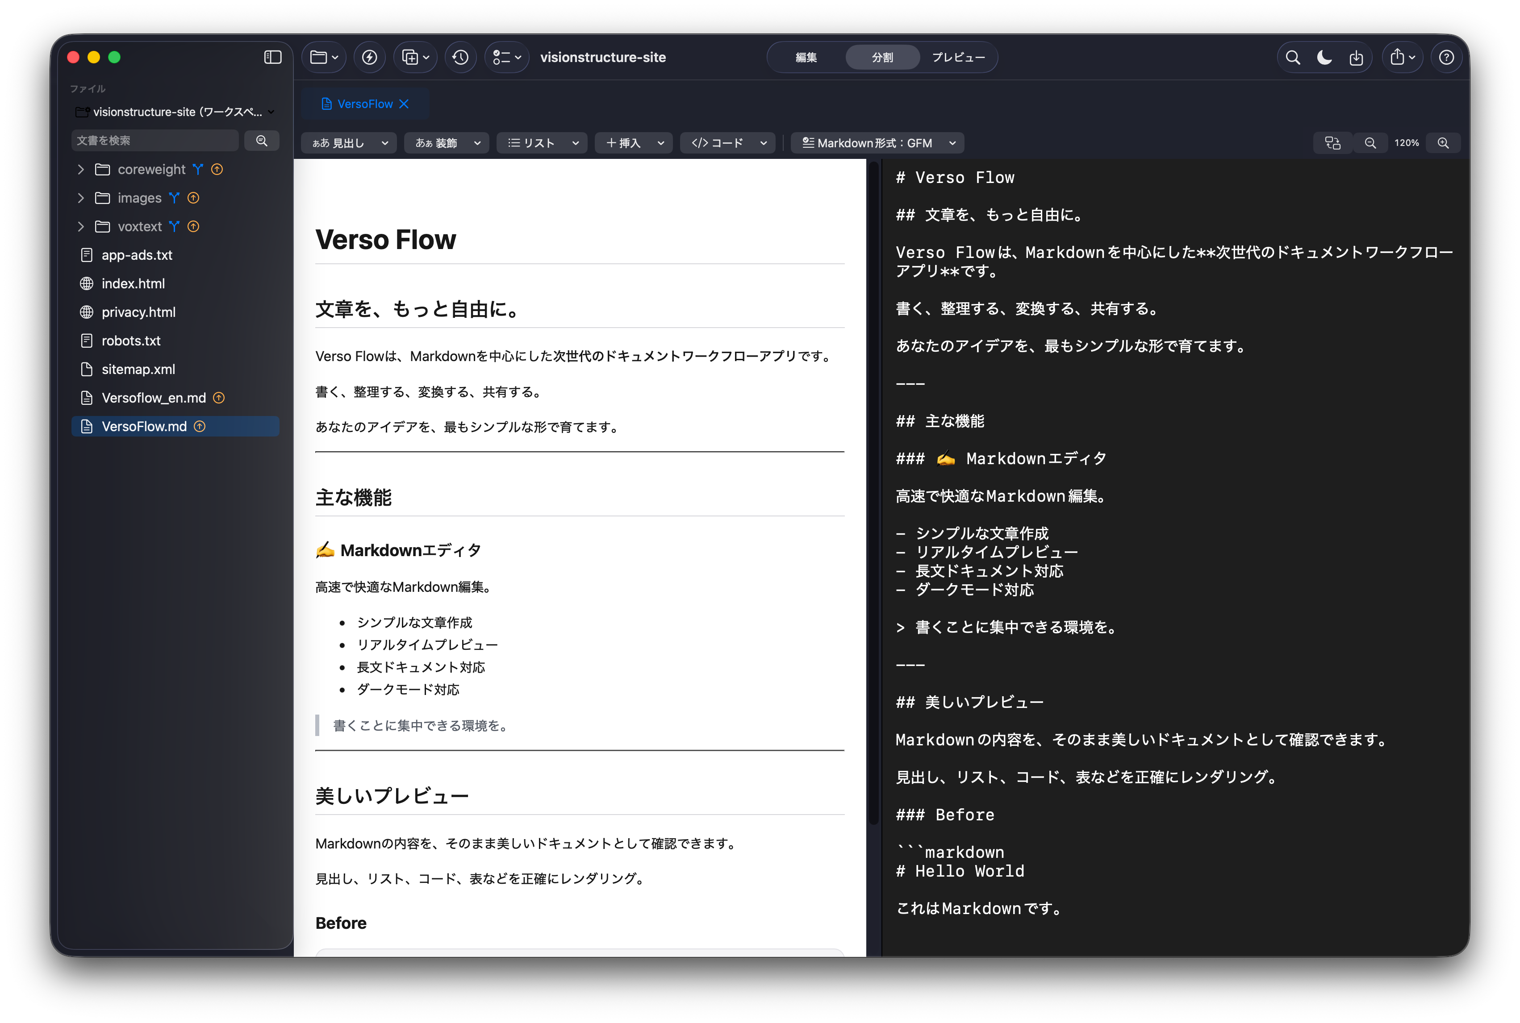The image size is (1520, 1023).
Task: Click the Verso Flow title in the preview
Action: [386, 239]
